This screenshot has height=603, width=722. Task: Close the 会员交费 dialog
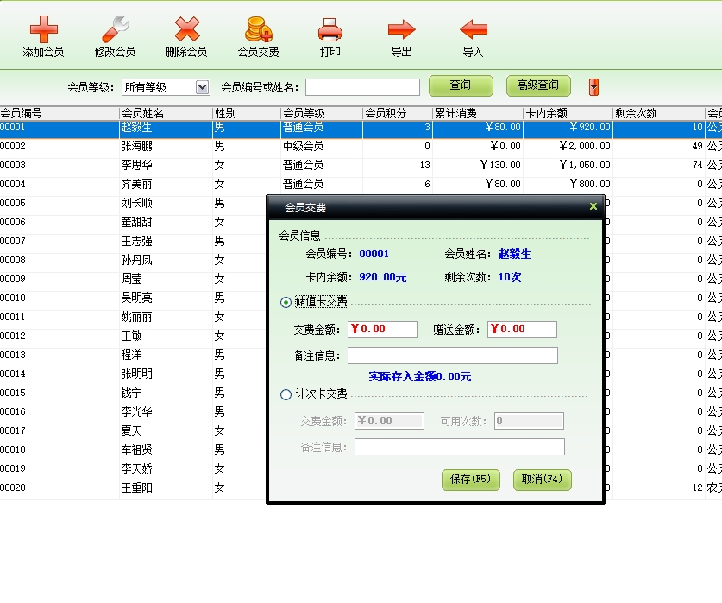593,207
